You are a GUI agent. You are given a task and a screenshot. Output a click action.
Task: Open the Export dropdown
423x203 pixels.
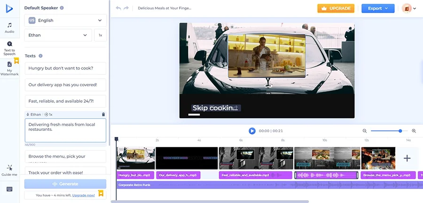coord(378,8)
